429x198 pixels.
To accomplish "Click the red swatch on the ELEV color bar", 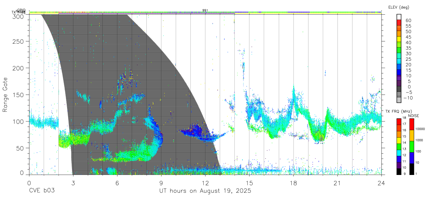I will 399,23.
